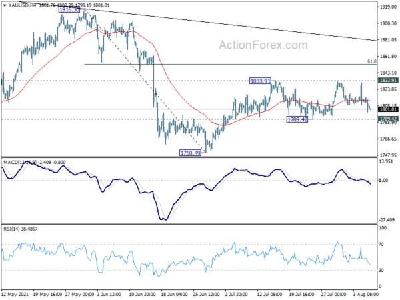Click the 1750.49 low price label
400x300 pixels.
[190, 153]
